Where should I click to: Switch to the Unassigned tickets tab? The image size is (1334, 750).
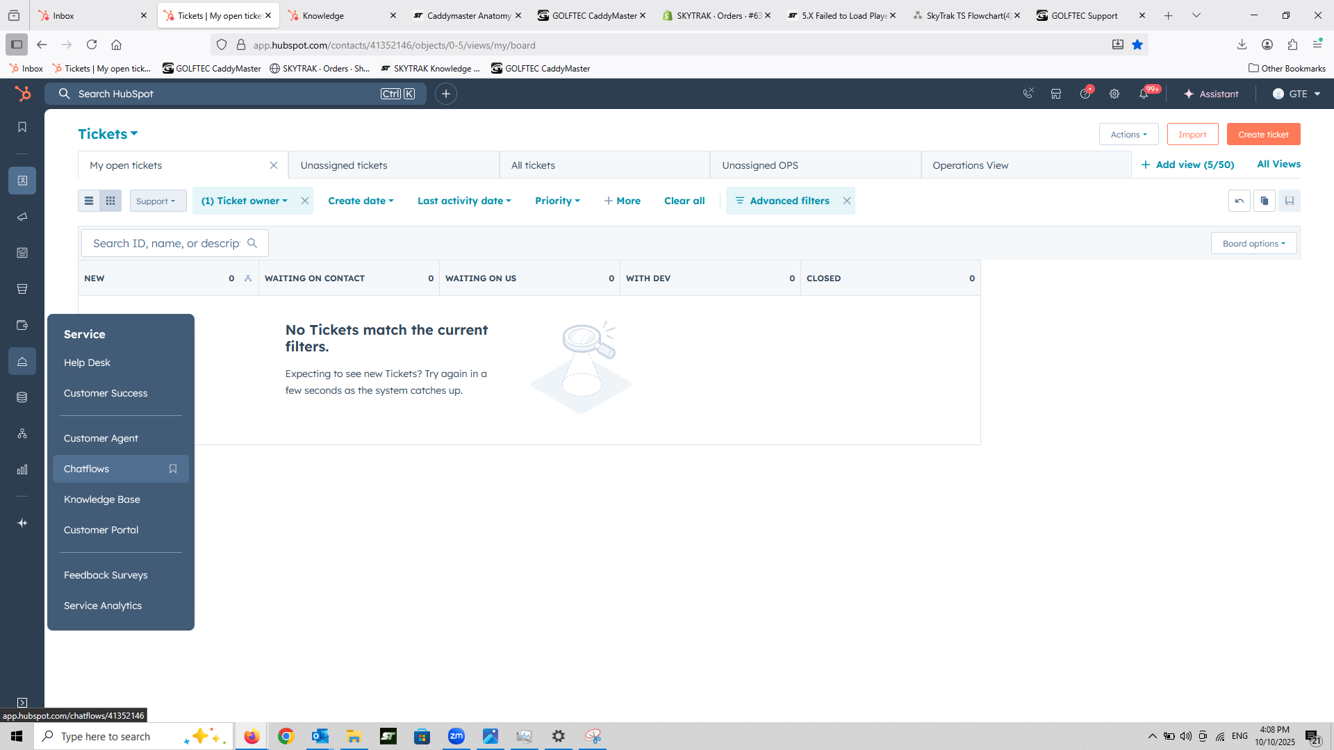(344, 165)
